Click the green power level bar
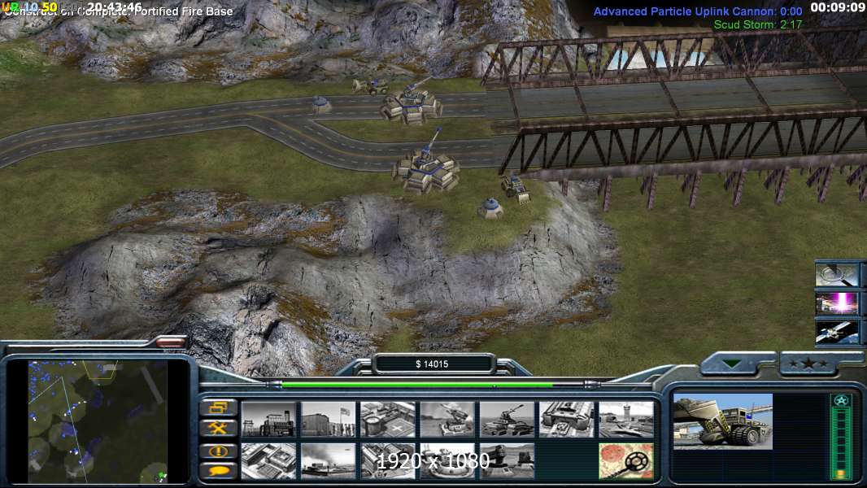Screen dimensions: 867x488 [417, 384]
